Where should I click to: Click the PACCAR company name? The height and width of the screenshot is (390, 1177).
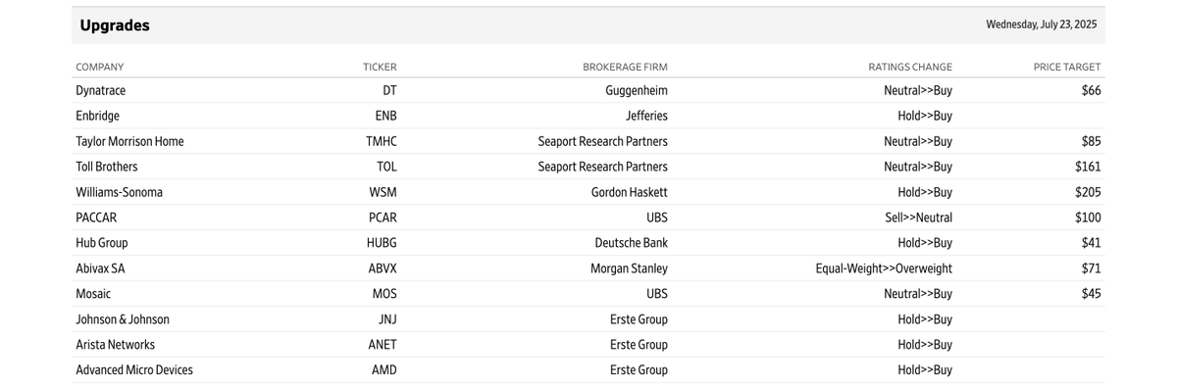(96, 218)
